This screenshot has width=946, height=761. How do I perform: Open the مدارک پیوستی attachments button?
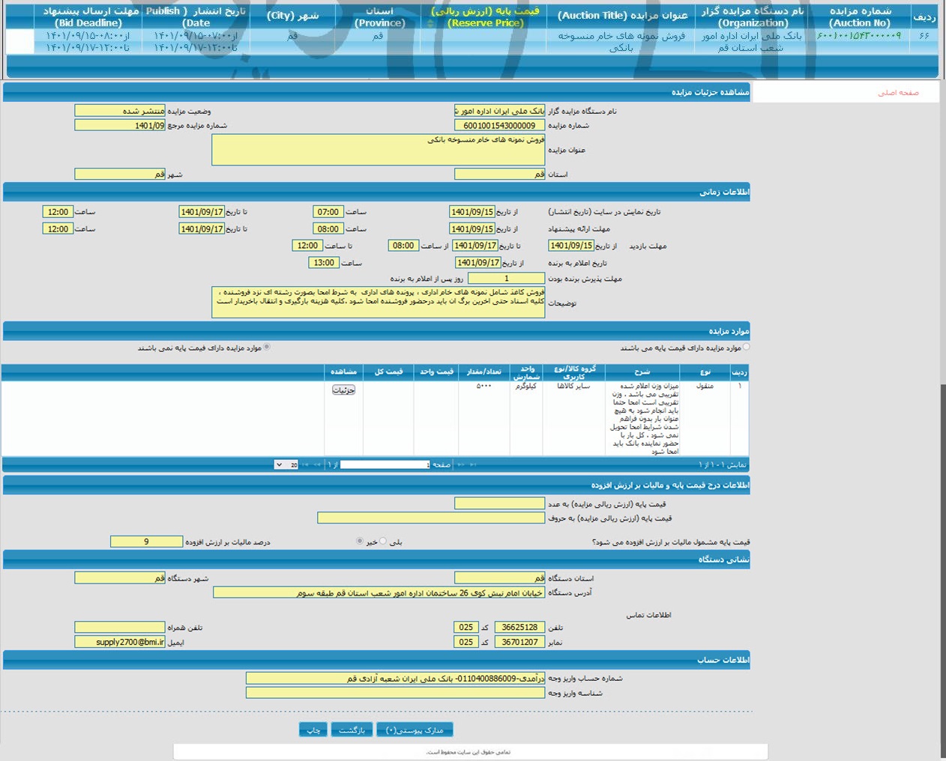coord(415,730)
